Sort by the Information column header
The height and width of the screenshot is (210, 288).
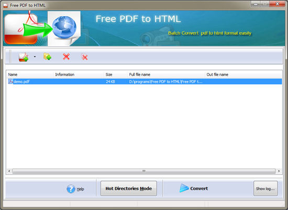64,75
